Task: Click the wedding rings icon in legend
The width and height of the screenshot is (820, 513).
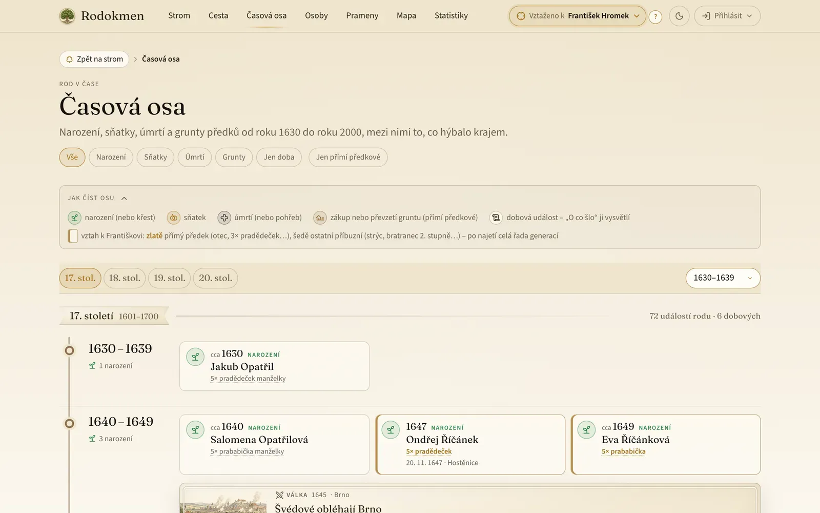Action: pos(174,218)
